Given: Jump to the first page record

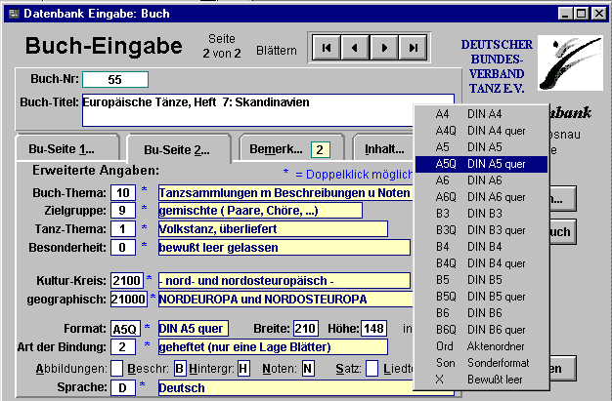Looking at the screenshot, I should (x=326, y=48).
